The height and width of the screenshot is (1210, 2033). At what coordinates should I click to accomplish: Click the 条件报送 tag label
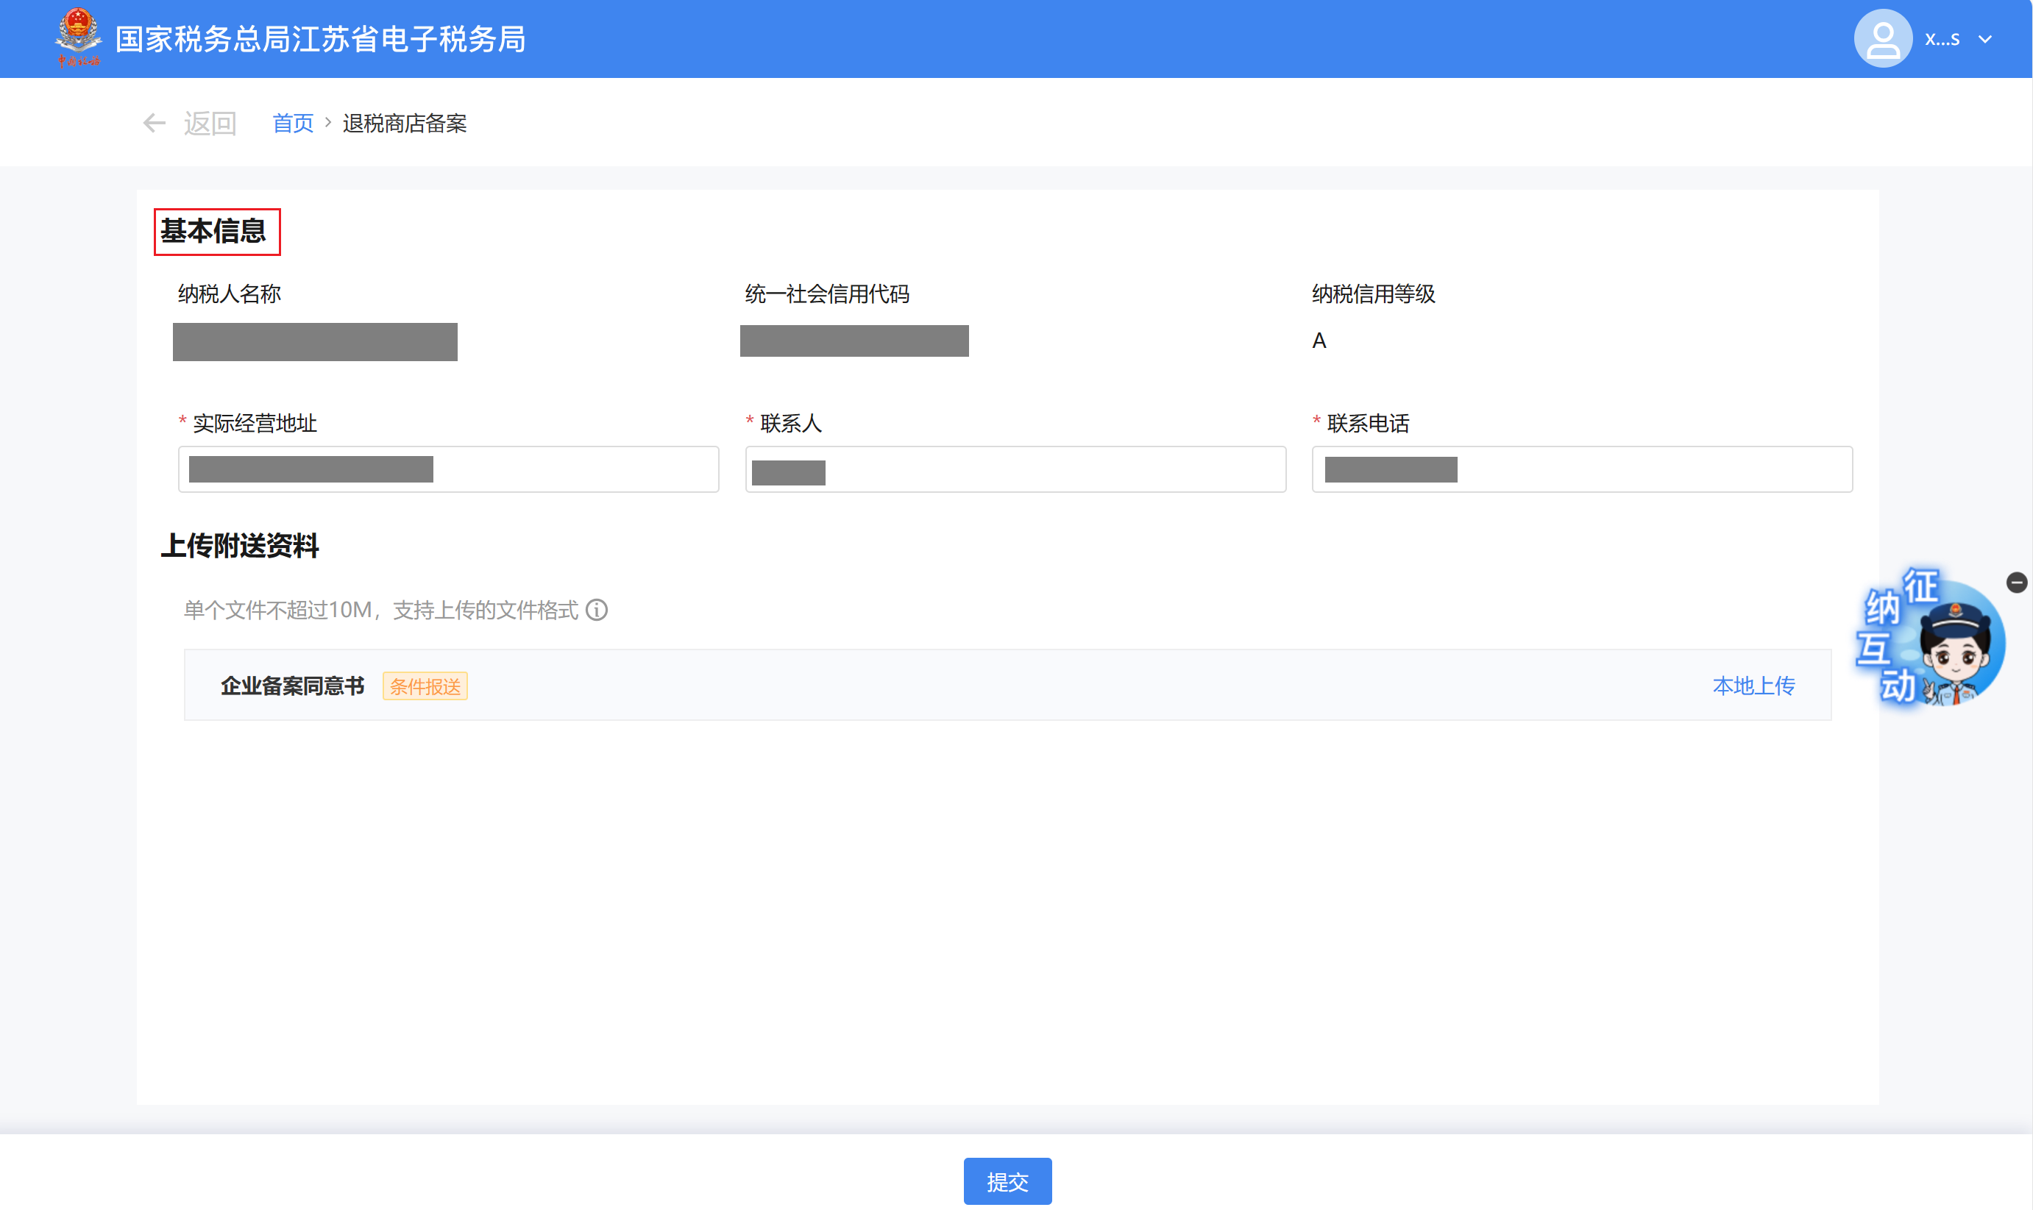coord(425,686)
